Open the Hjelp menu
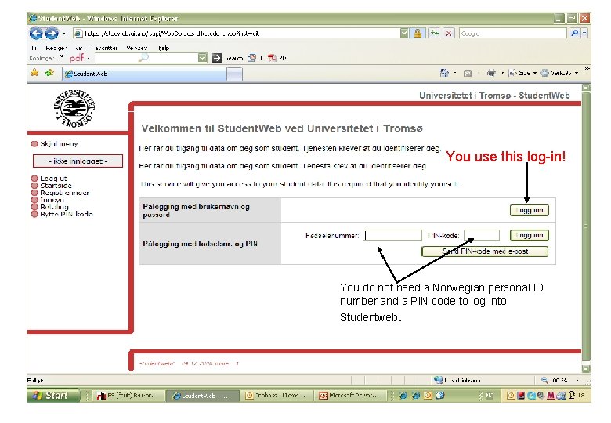 pyautogui.click(x=164, y=48)
